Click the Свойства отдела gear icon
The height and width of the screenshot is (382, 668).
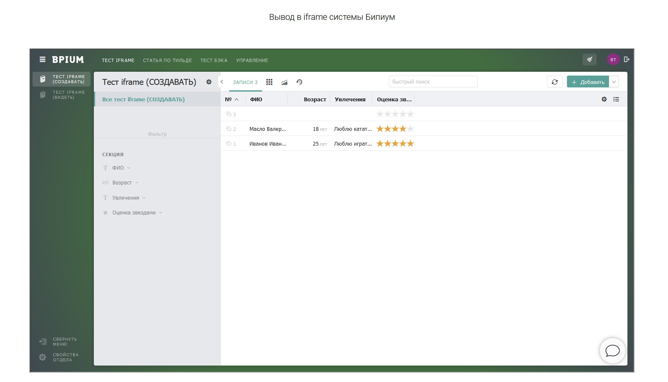43,357
